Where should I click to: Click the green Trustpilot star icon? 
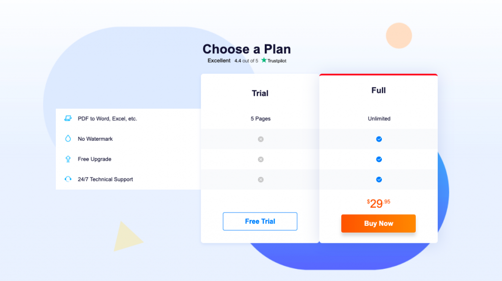pyautogui.click(x=264, y=60)
